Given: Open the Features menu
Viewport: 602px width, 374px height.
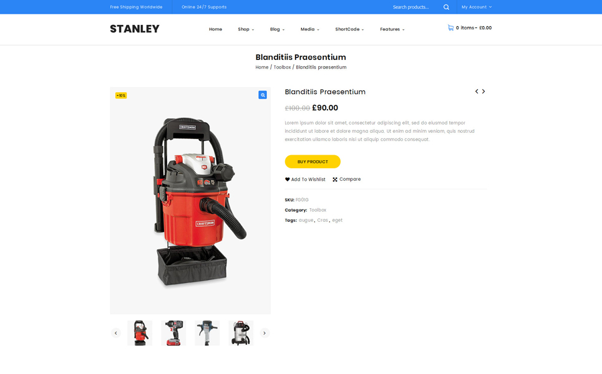Looking at the screenshot, I should coord(392,29).
